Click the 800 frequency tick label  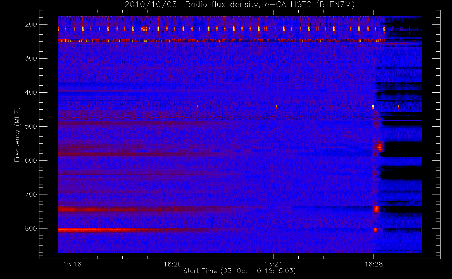click(31, 229)
